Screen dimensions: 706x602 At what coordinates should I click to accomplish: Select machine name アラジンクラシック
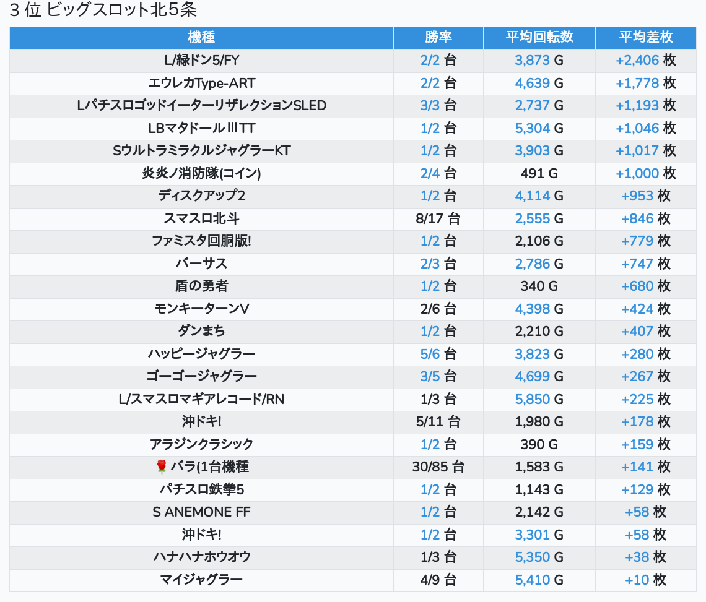tap(201, 444)
